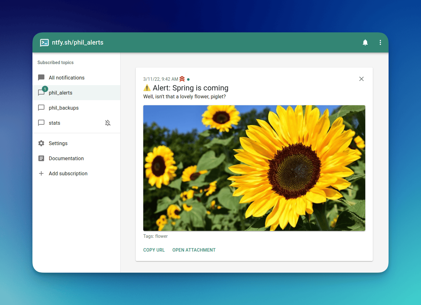This screenshot has width=421, height=305.
Task: Click the plus icon for Add subscription
Action: click(x=41, y=173)
